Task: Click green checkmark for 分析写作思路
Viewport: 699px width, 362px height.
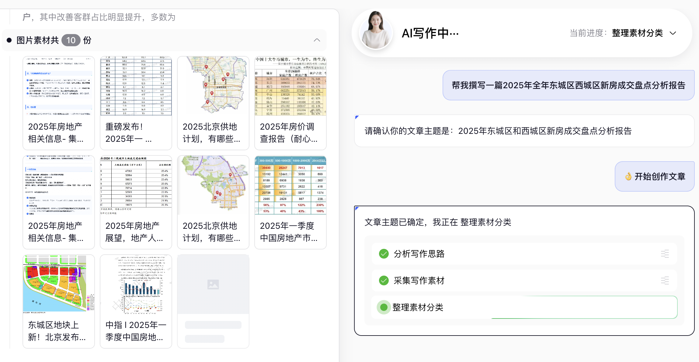Action: tap(384, 254)
